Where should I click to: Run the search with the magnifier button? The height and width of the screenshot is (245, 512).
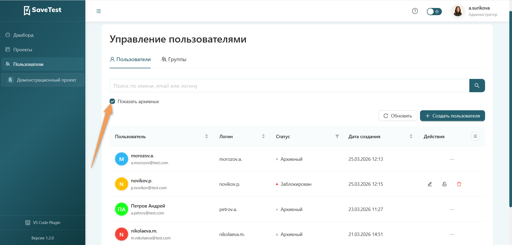click(477, 86)
